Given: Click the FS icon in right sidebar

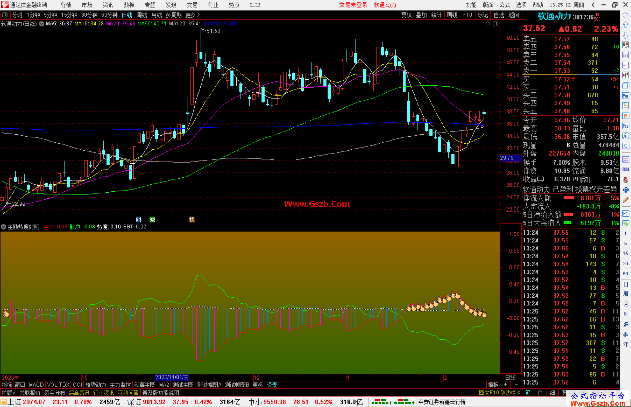Looking at the screenshot, I should [625, 214].
